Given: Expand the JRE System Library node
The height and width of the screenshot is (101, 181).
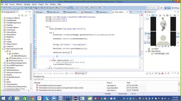Looking at the screenshot, I should click(x=5, y=58).
